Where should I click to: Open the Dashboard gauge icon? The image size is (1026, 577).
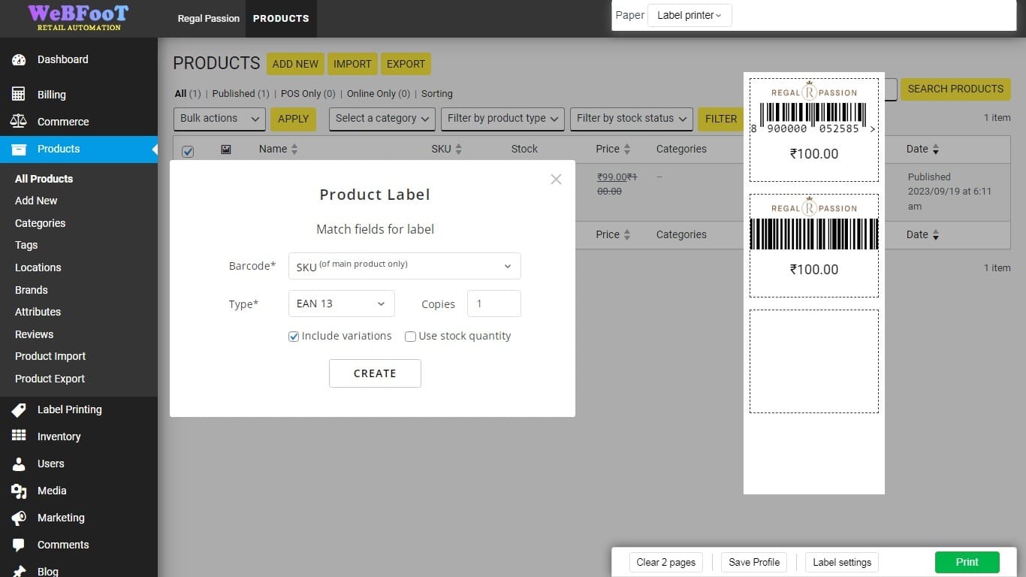click(x=19, y=59)
